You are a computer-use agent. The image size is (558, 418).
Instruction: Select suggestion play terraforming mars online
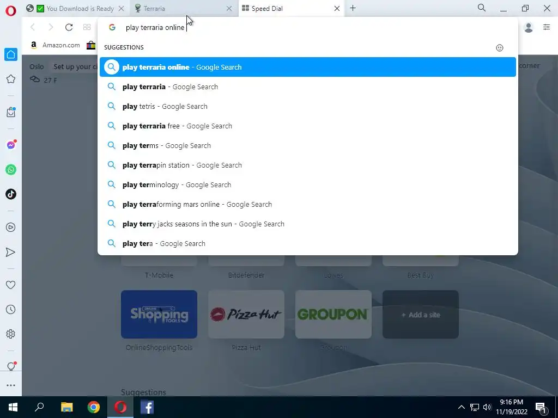click(307, 205)
